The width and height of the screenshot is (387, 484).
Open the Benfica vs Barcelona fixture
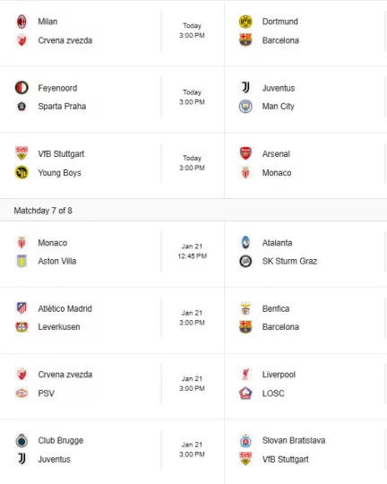(305, 318)
